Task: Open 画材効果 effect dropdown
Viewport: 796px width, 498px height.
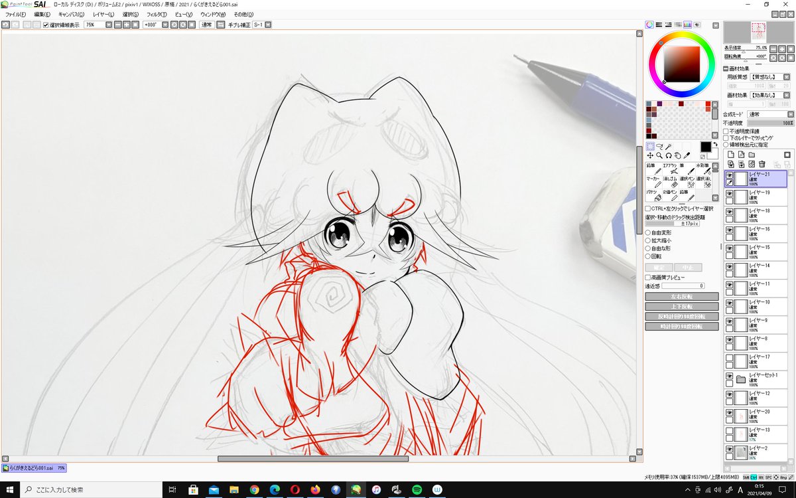Action: [786, 95]
